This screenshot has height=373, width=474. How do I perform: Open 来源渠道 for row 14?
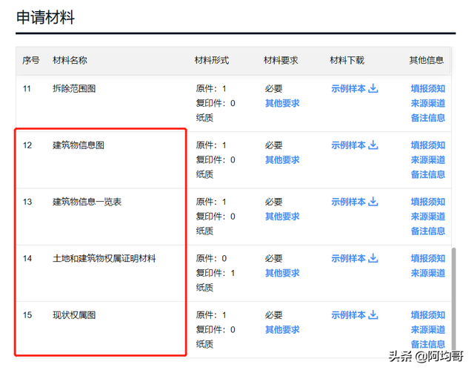(428, 273)
